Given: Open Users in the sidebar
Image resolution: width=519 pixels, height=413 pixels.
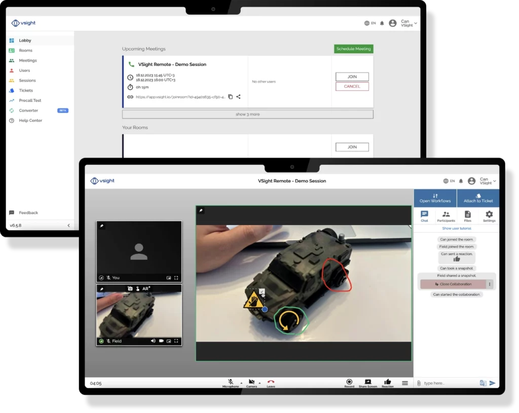Looking at the screenshot, I should pos(24,70).
